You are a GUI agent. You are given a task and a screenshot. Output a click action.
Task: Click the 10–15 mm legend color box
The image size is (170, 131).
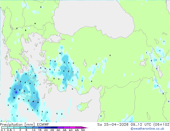click(35, 128)
